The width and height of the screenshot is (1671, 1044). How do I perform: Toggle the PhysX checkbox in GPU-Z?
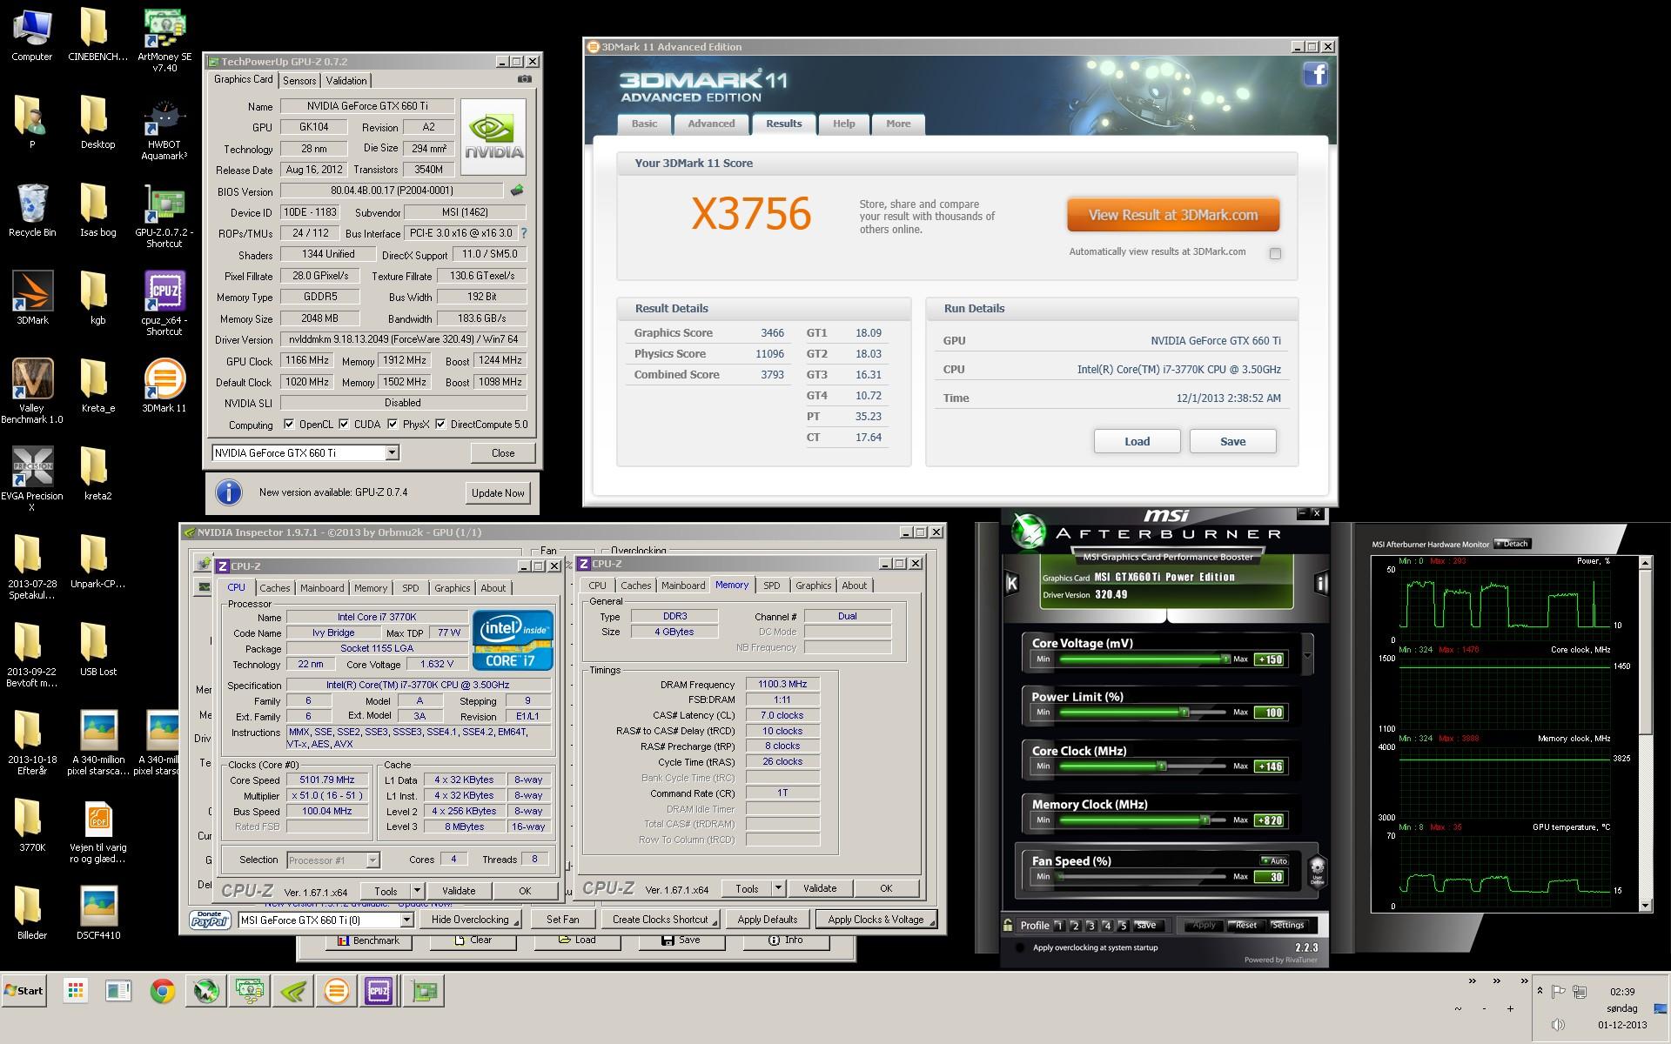(393, 425)
